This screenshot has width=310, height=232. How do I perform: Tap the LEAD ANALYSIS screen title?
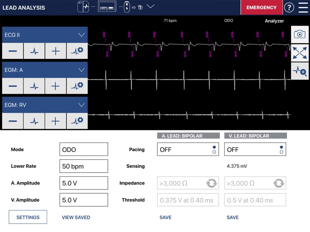(24, 8)
